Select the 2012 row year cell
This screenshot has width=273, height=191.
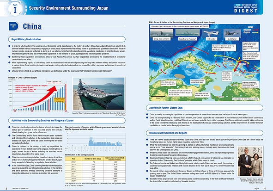(x=73, y=162)
